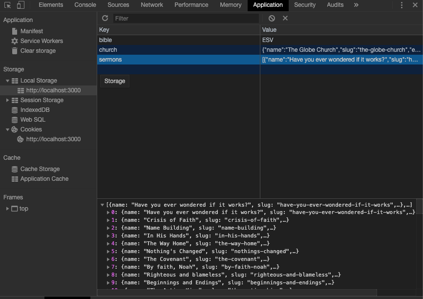Screen dimensions: 423x299
Task: Open the Security tab
Action: 305,5
